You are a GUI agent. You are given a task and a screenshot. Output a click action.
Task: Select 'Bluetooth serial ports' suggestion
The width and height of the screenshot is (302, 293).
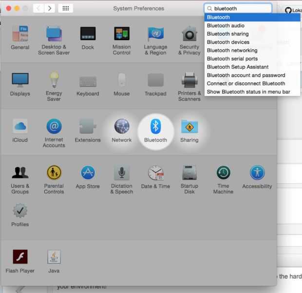coord(252,59)
